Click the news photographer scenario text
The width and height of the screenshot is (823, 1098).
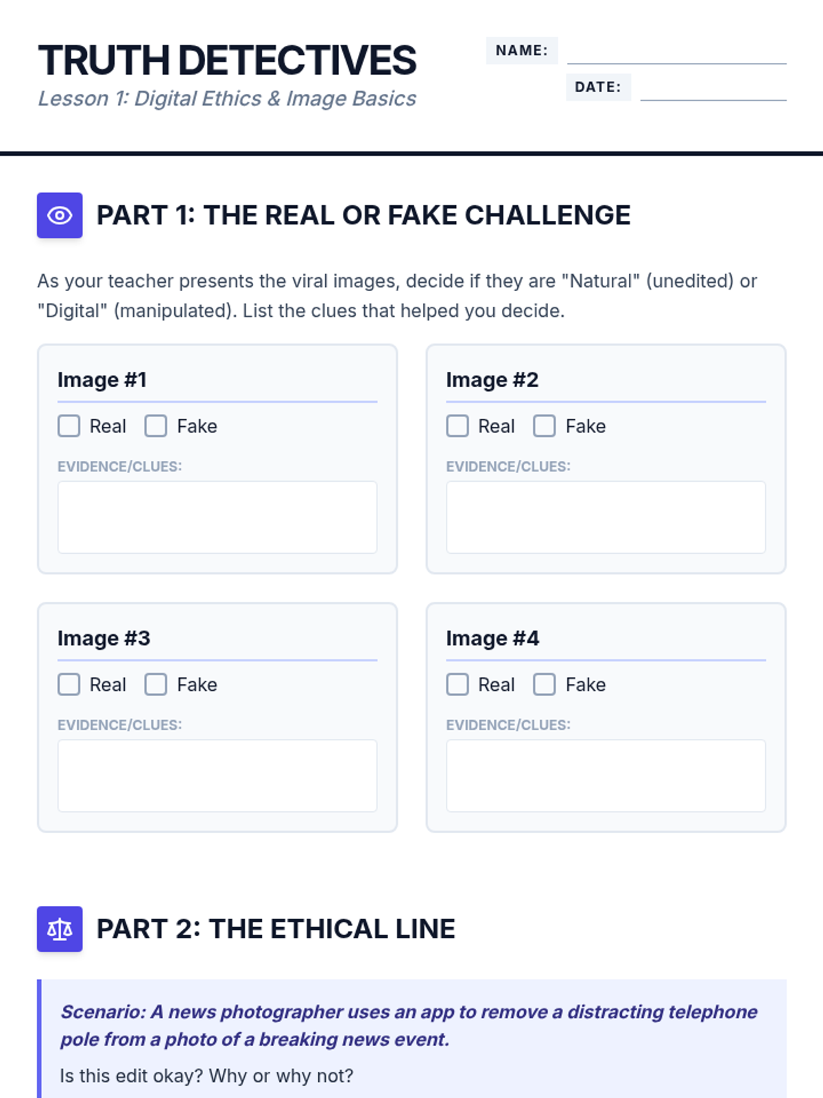coord(409,1025)
